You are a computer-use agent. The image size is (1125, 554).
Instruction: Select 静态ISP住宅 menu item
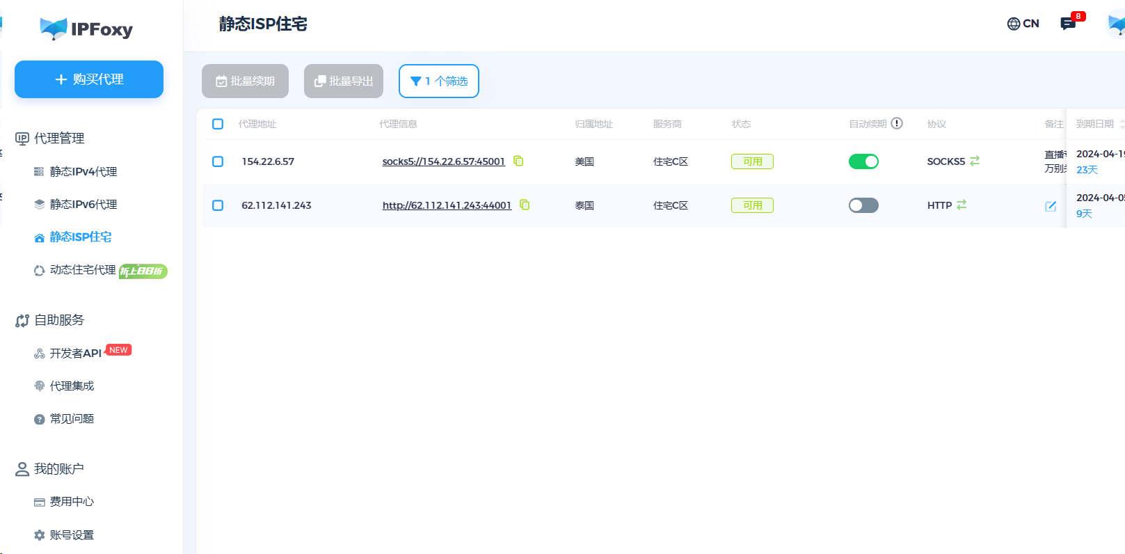(81, 237)
